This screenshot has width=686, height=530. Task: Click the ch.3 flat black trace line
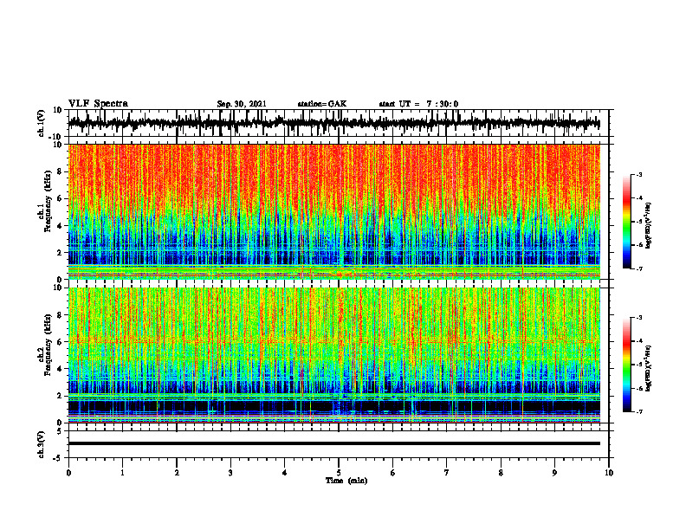(x=333, y=443)
